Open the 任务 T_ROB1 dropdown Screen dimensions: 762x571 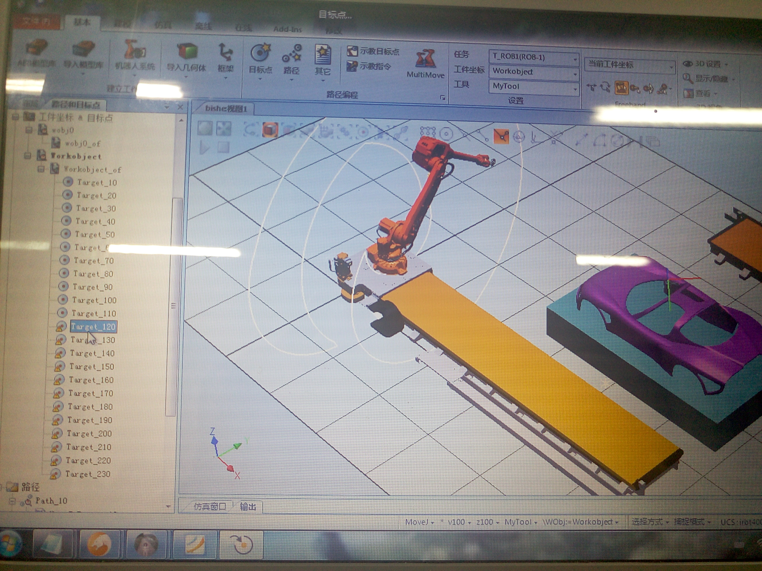click(x=575, y=59)
